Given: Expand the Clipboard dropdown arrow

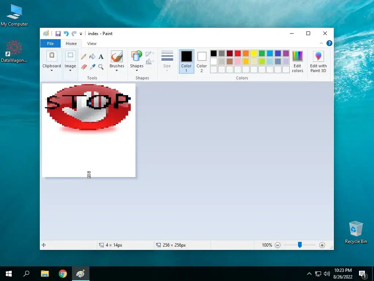Looking at the screenshot, I should point(52,71).
